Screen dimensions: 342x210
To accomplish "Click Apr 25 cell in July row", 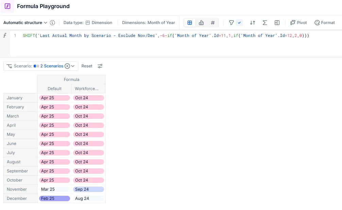I will pyautogui.click(x=54, y=153).
